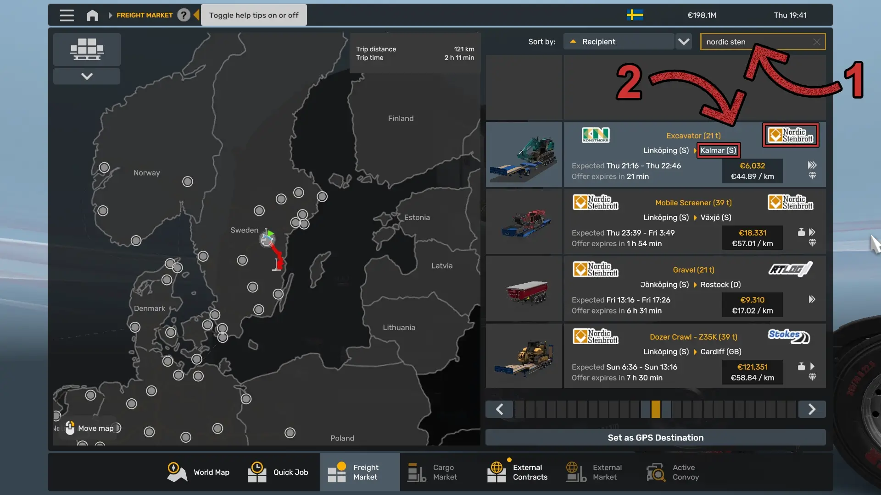Viewport: 881px width, 495px height.
Task: Click the Thu 19:41 clock display
Action: [x=790, y=15]
